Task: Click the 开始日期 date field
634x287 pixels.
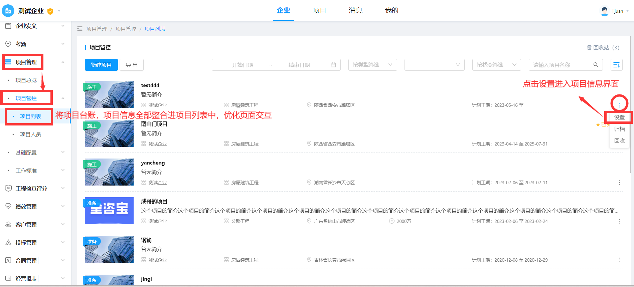Action: 243,65
